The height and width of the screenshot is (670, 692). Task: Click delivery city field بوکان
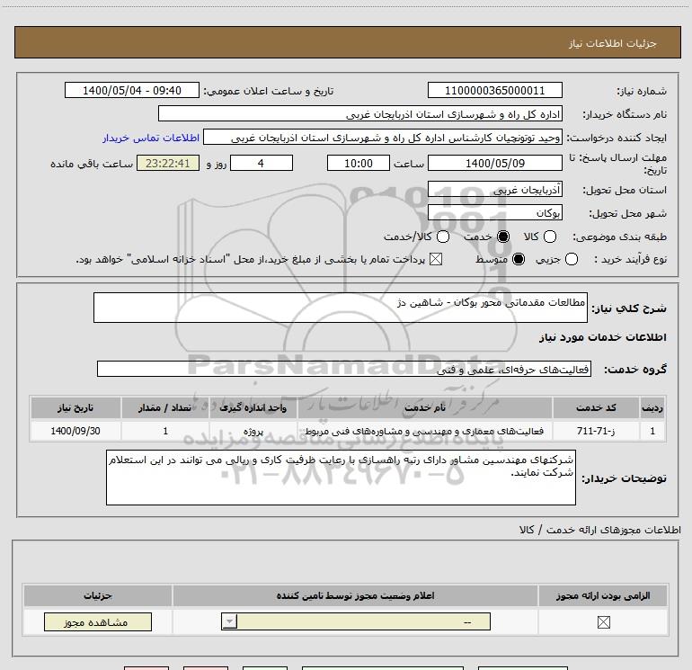(494, 212)
